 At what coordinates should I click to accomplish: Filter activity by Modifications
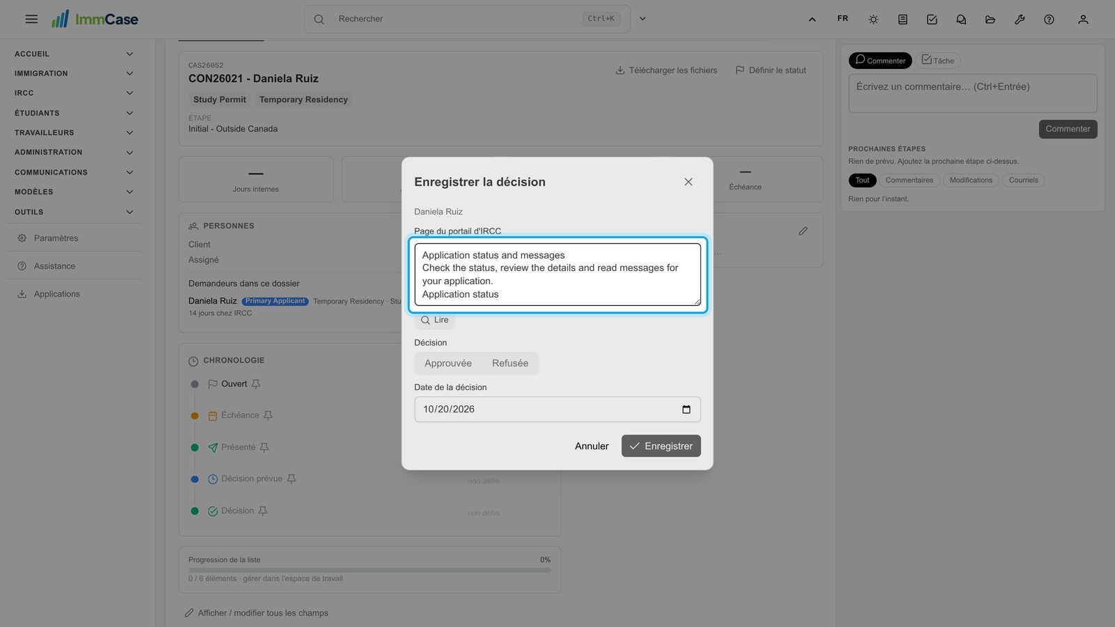[971, 180]
